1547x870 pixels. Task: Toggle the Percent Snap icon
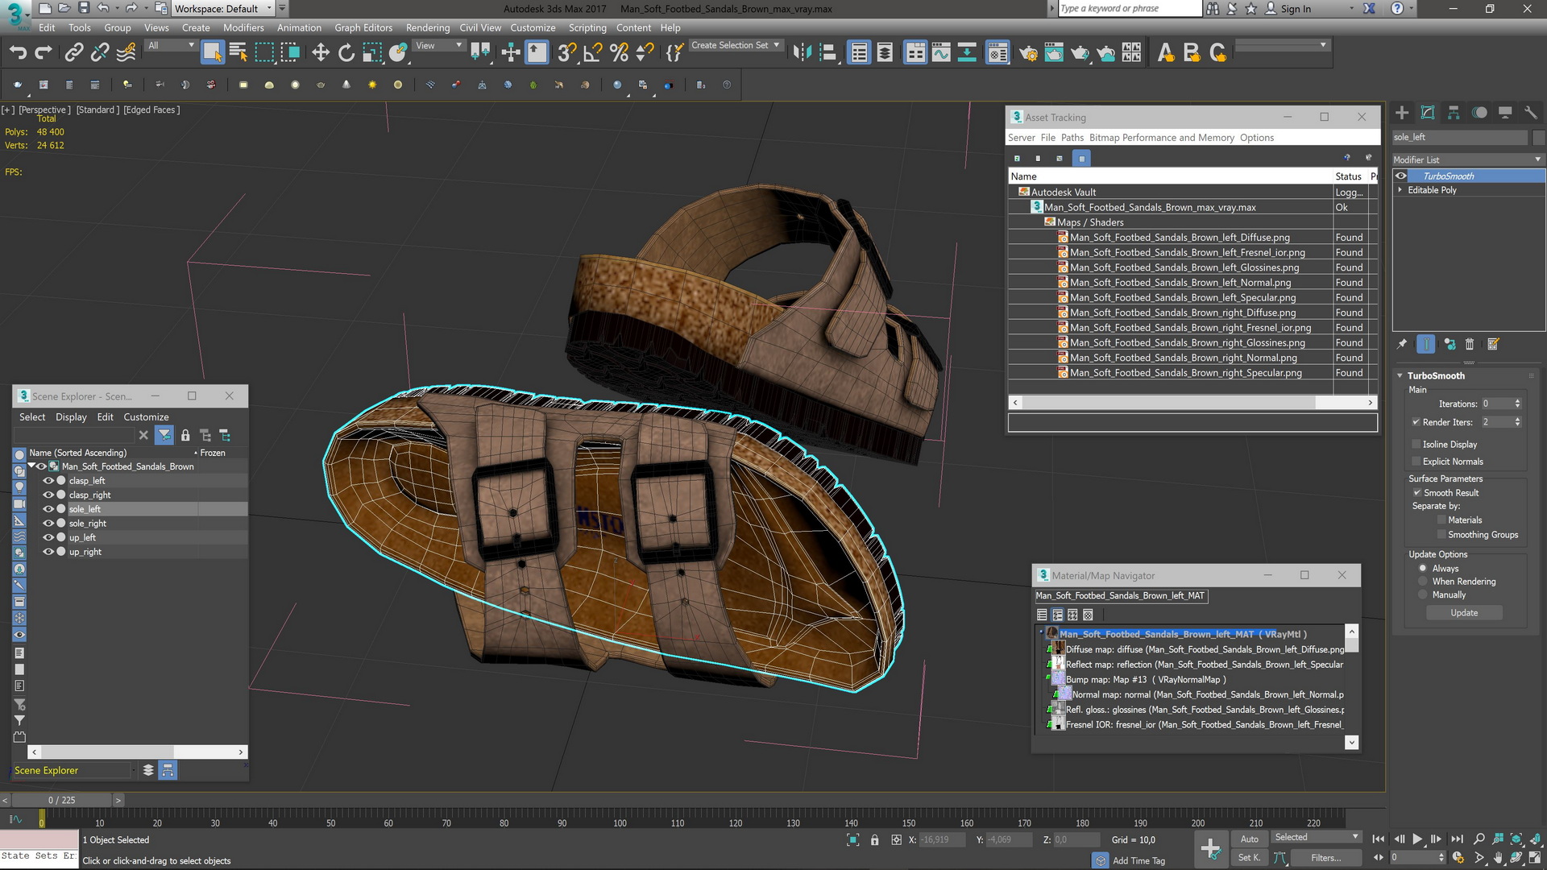pyautogui.click(x=619, y=53)
